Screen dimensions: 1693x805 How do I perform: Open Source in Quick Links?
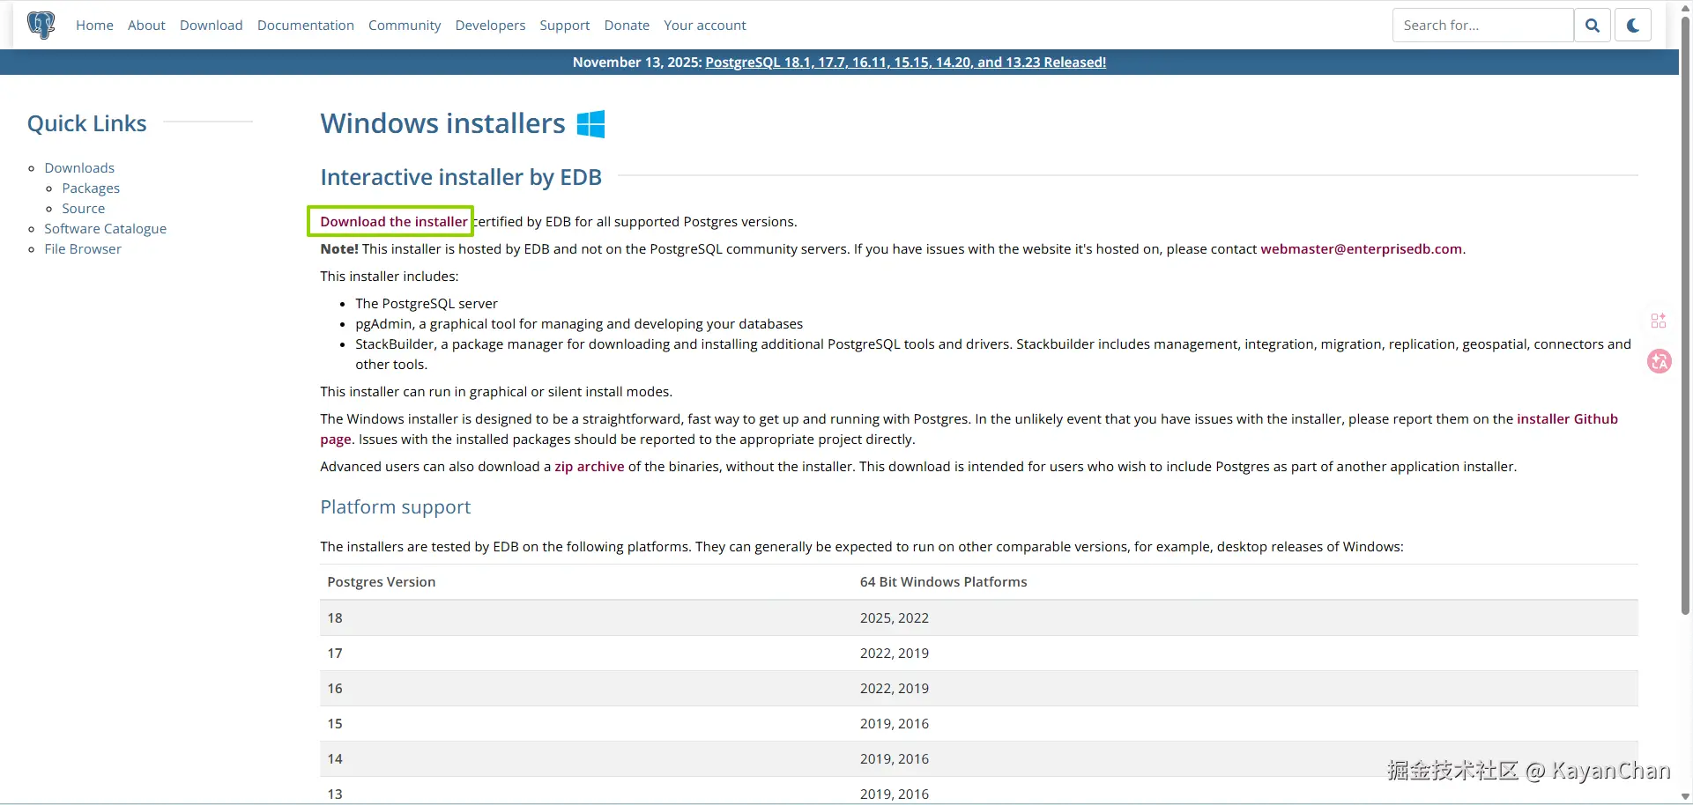click(84, 209)
